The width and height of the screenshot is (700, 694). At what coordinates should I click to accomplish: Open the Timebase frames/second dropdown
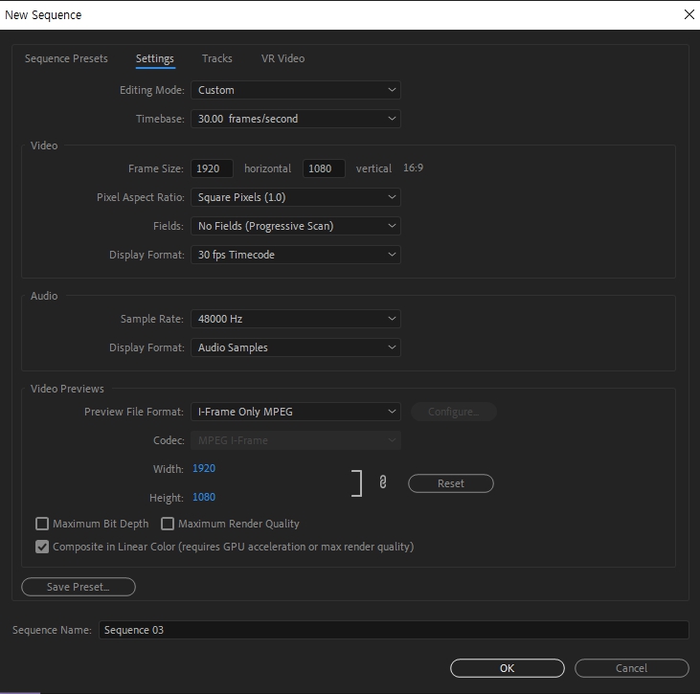296,119
